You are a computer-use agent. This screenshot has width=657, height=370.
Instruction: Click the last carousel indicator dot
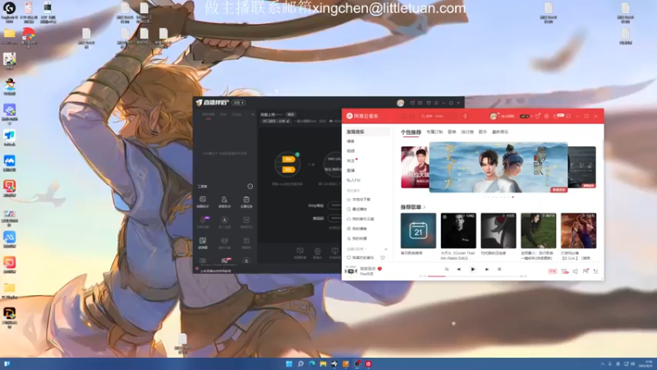point(512,197)
